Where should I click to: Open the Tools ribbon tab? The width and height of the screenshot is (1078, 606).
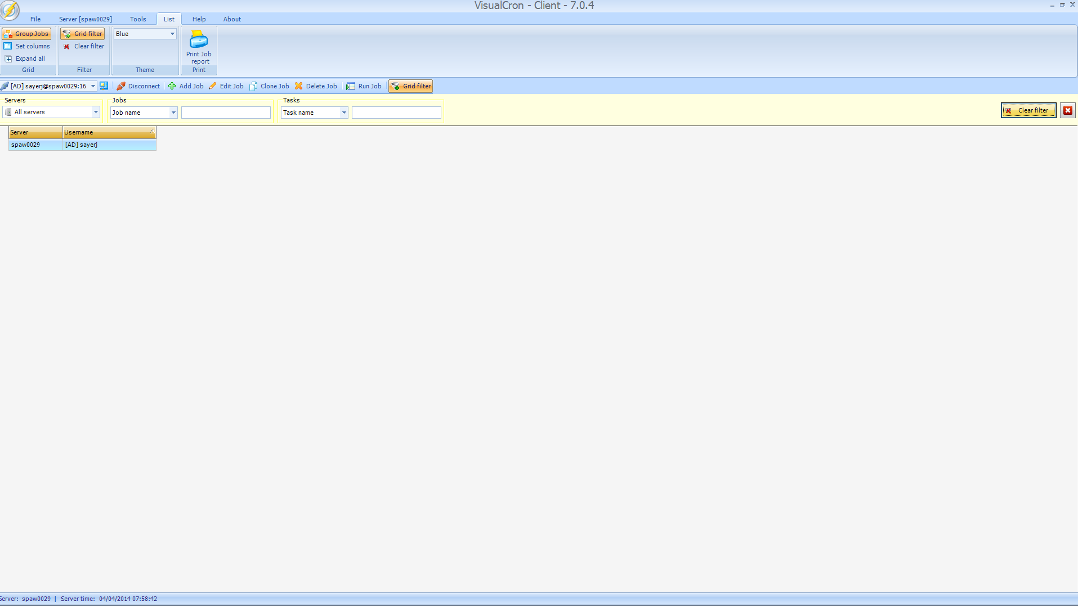pos(138,19)
